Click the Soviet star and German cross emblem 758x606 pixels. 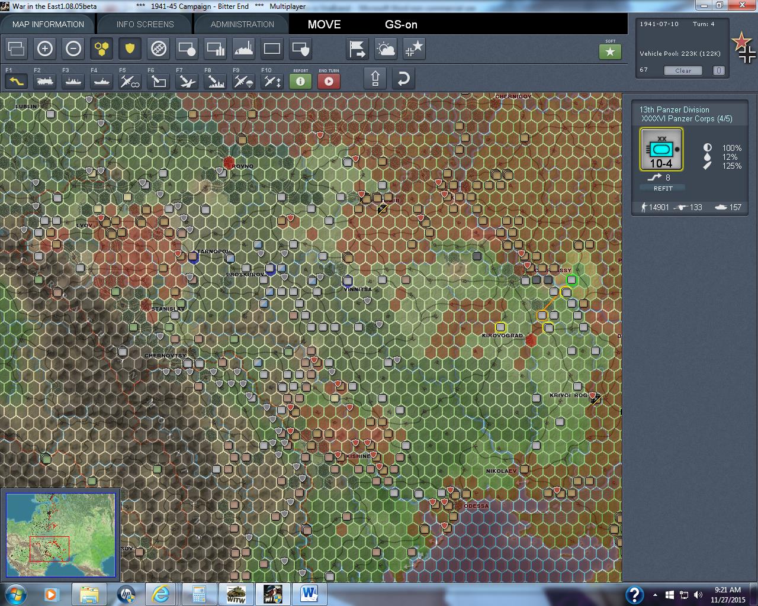[744, 47]
